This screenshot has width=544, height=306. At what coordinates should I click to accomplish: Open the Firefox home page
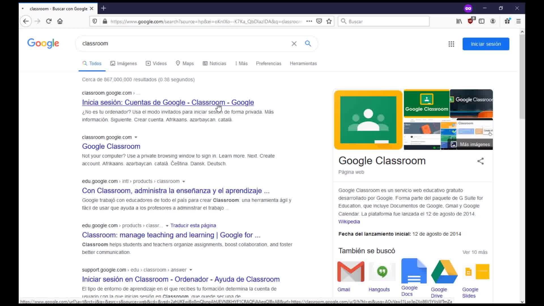[60, 21]
